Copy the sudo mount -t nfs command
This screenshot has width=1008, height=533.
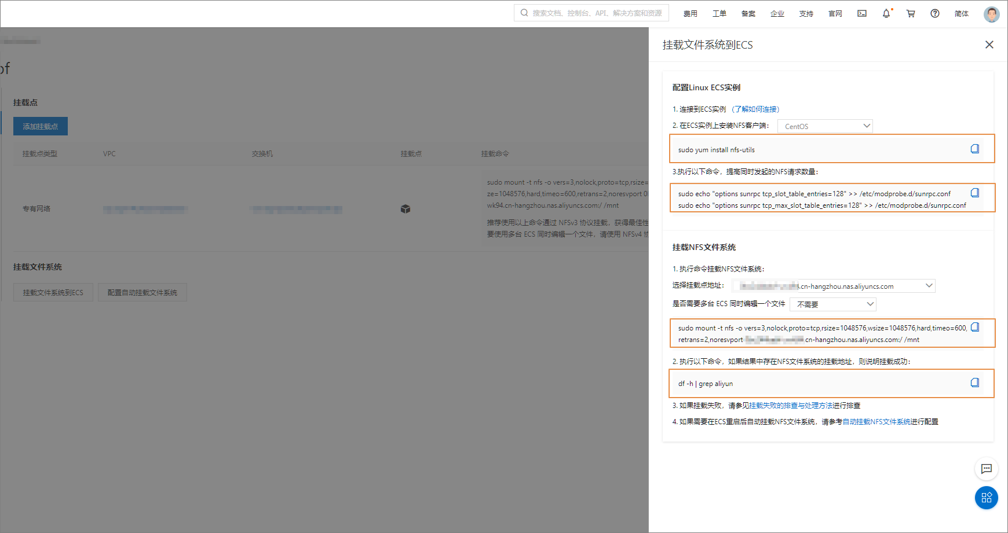coord(975,327)
